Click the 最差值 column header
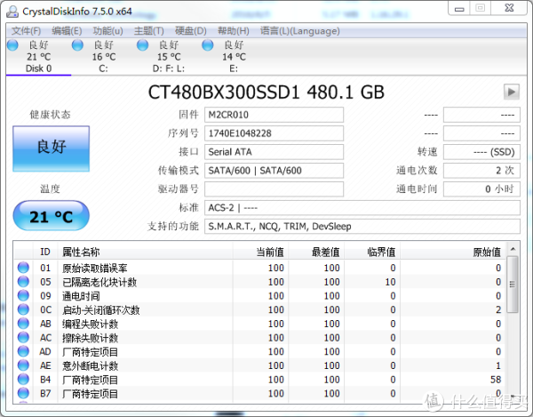 point(316,252)
